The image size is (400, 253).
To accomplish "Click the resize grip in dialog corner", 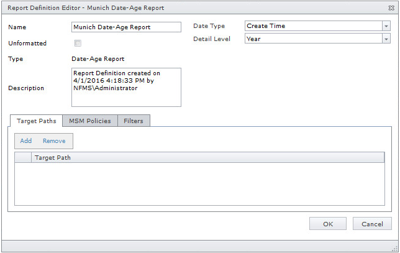I will pyautogui.click(x=395, y=248).
